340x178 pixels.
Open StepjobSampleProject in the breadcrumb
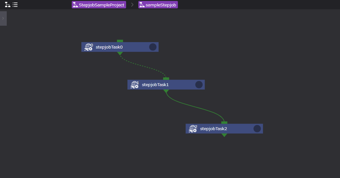pos(99,5)
